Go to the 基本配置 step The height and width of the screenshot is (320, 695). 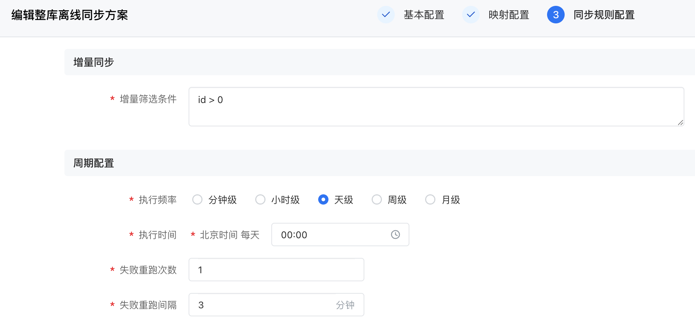424,15
